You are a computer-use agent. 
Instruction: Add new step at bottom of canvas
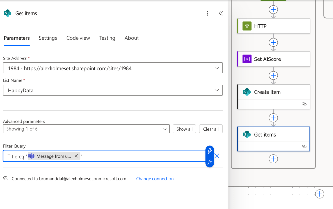(x=319, y=194)
